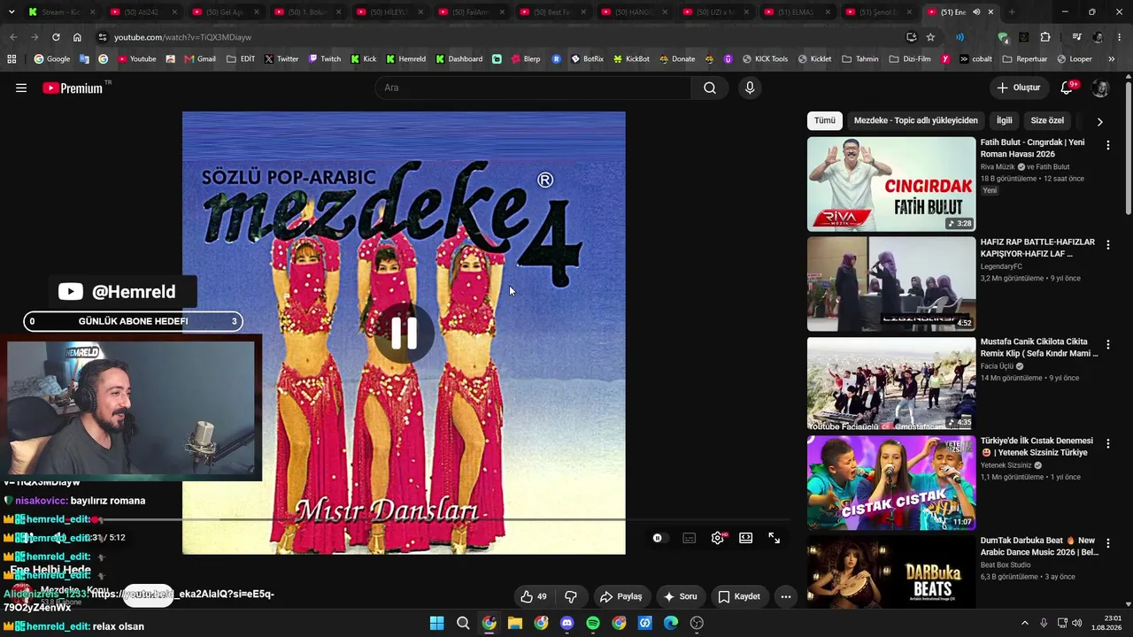Open the Tahmin bookmarks folder
This screenshot has height=637, width=1133.
[859, 59]
